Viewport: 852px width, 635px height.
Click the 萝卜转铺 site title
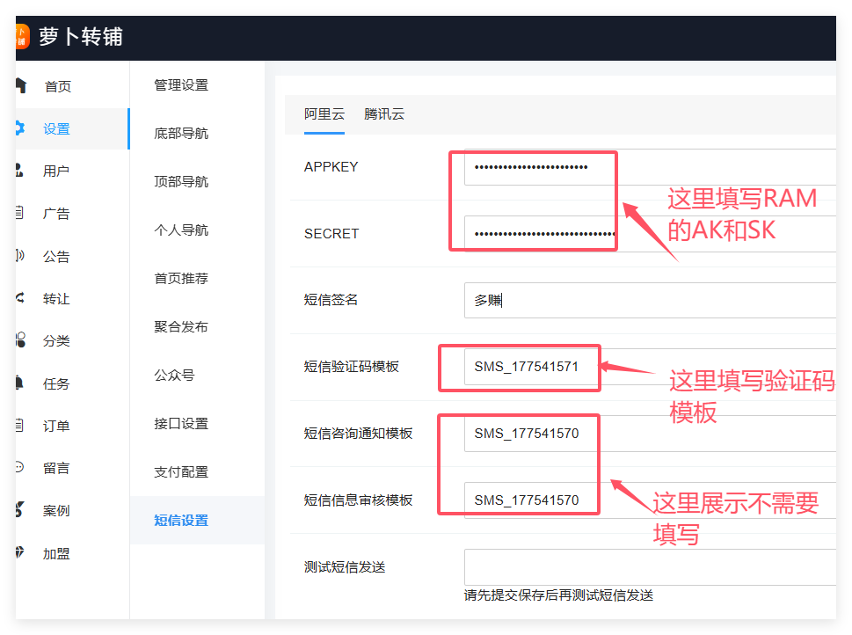(x=81, y=36)
